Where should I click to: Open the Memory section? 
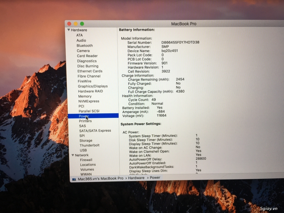pyautogui.click(x=85, y=96)
